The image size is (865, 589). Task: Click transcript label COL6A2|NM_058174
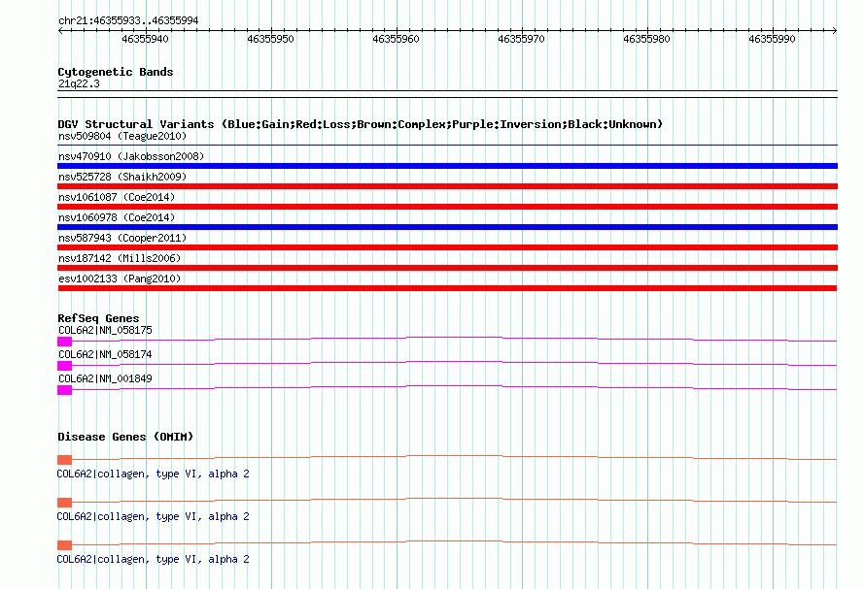tap(105, 354)
